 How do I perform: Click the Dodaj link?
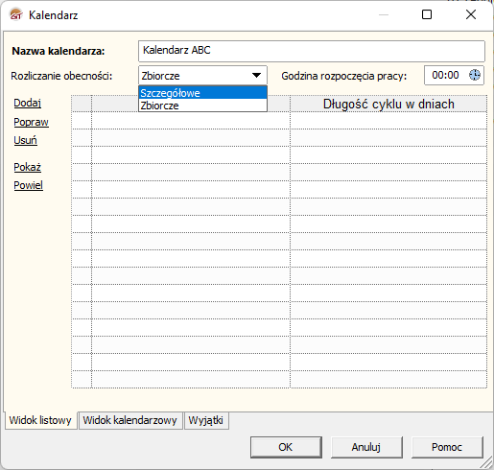[x=28, y=103]
